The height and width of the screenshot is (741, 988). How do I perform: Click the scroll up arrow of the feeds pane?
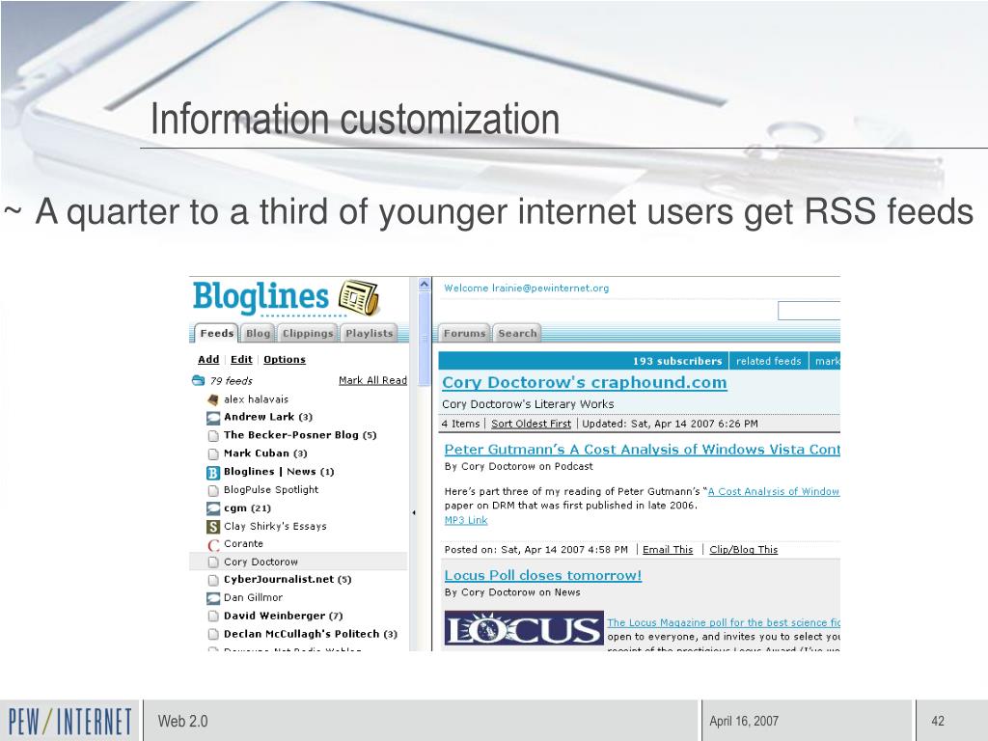[425, 285]
